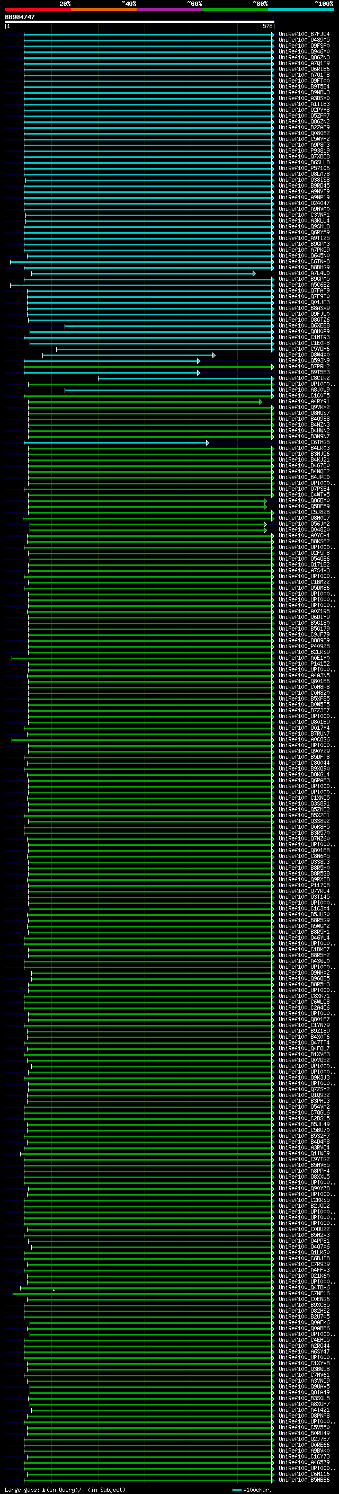Select the UniRef100_P14152 label
The height and width of the screenshot is (1494, 339).
click(x=304, y=664)
